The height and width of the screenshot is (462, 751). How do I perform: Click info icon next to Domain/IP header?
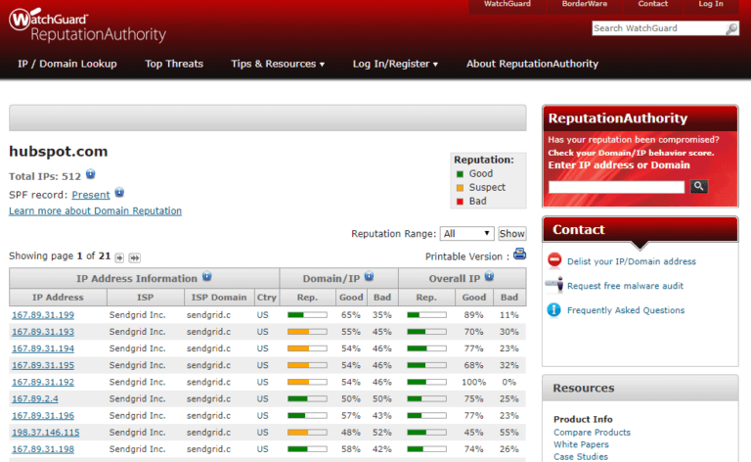click(369, 276)
